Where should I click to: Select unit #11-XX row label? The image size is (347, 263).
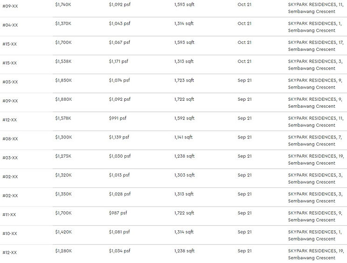[9, 215]
